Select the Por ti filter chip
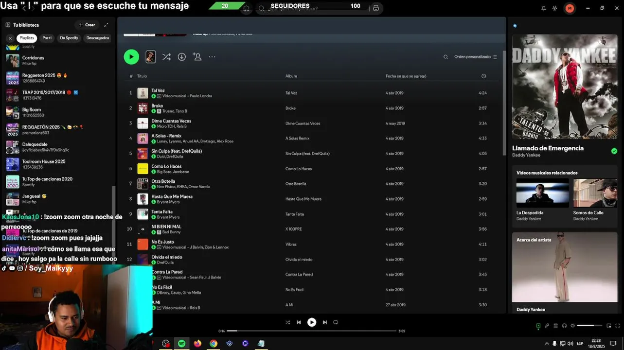This screenshot has width=624, height=350. tap(47, 38)
